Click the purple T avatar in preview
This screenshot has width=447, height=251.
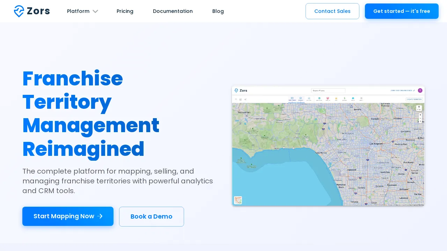420,90
